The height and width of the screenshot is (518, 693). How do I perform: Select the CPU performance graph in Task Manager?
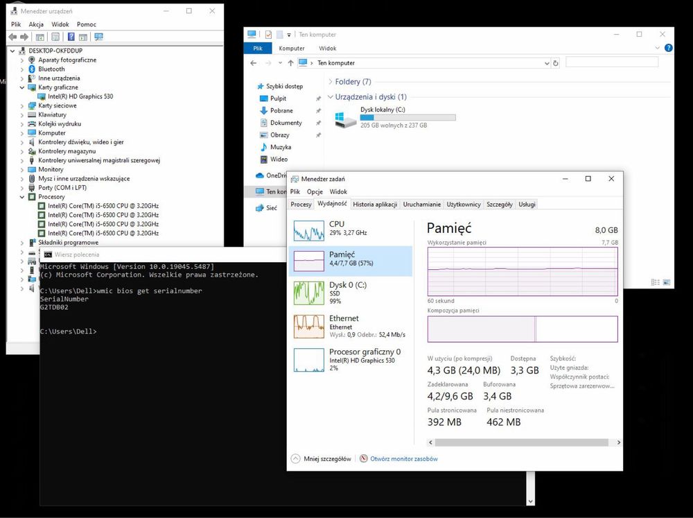[x=309, y=230]
